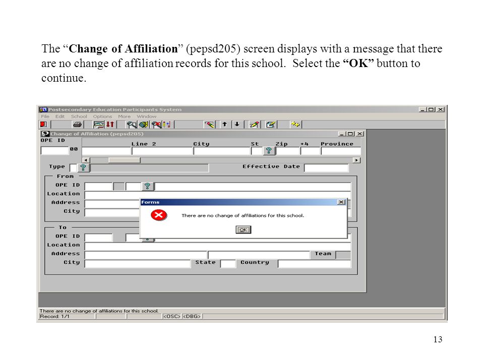
Task: Click the Change of Affiliation window title icon
Action: pyautogui.click(x=45, y=134)
